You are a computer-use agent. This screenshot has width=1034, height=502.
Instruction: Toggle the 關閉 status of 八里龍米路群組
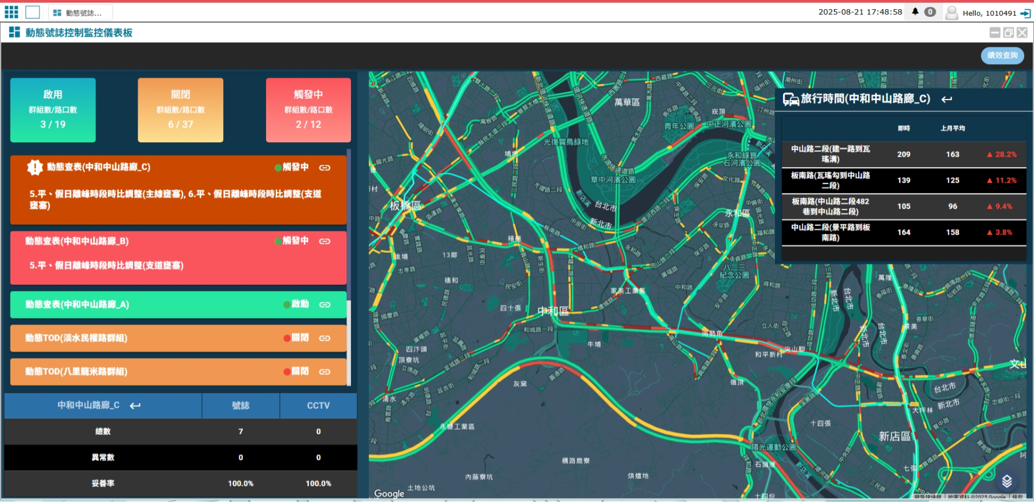[296, 371]
